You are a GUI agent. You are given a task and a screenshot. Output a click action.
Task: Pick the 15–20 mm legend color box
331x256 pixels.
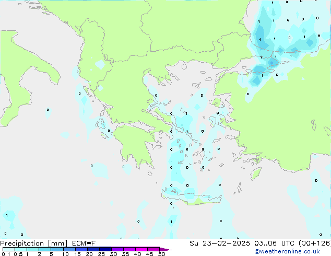pyautogui.click(x=81, y=249)
